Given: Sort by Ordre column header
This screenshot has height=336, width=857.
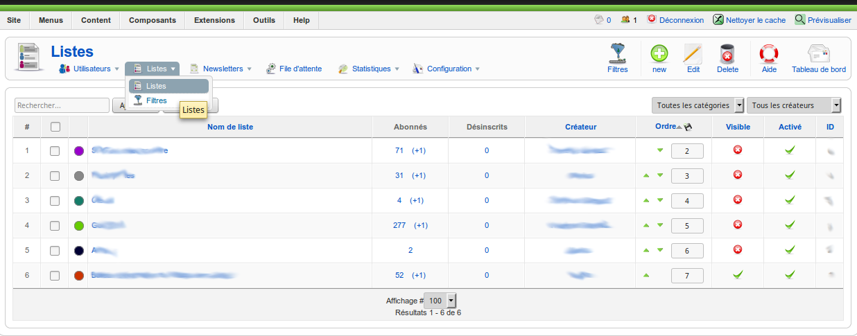Looking at the screenshot, I should [x=666, y=126].
